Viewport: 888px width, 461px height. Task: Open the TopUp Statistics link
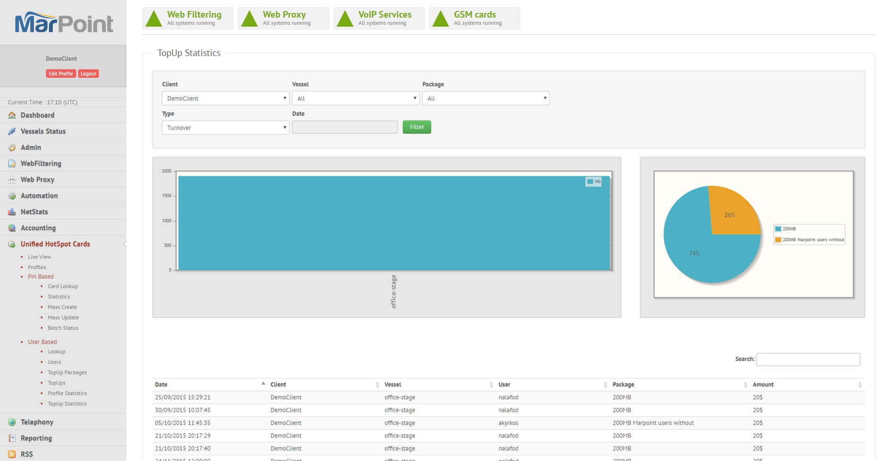point(67,403)
